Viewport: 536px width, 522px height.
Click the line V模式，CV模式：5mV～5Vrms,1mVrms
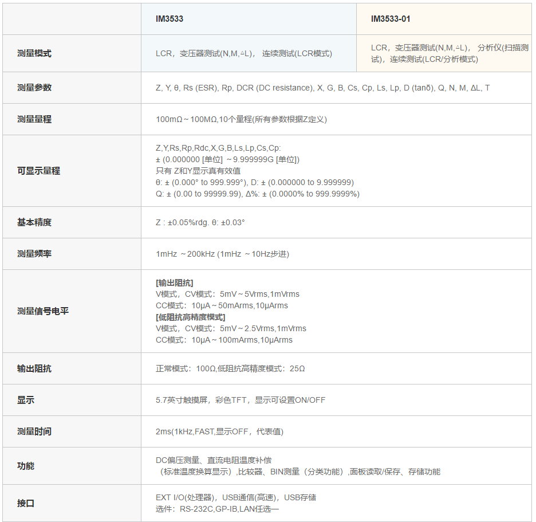coord(227,294)
